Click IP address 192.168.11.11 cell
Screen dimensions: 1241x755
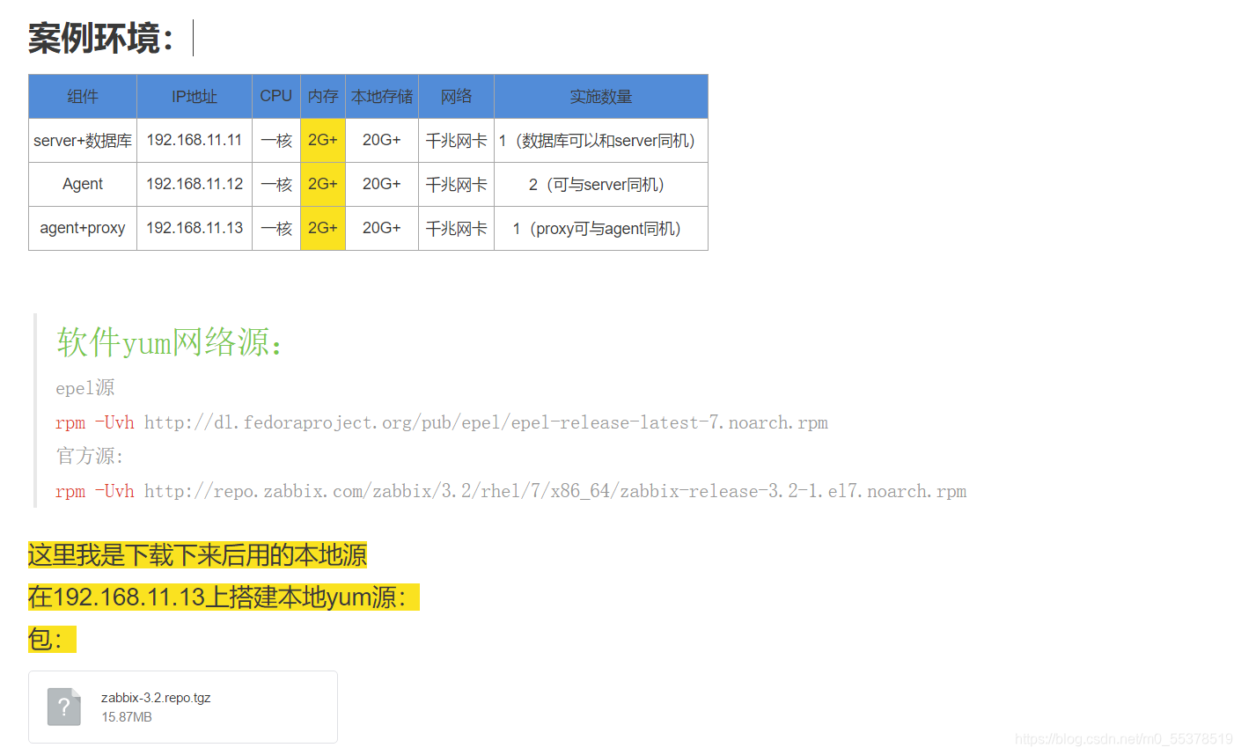point(195,141)
